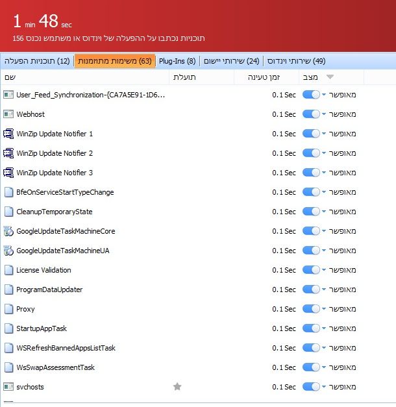Select the WinZip Update Notifier 1 icon
This screenshot has width=396, height=407.
(8, 134)
